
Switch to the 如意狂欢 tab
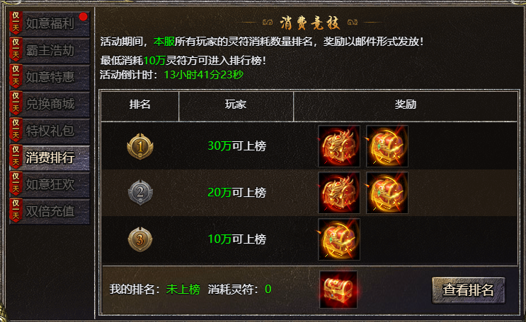tap(50, 184)
